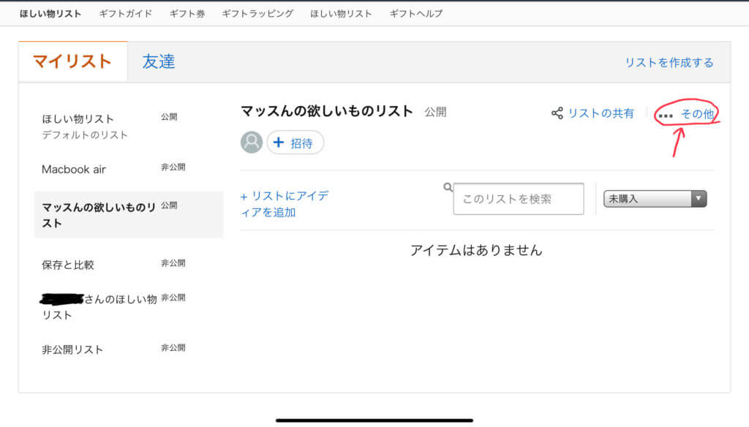The height and width of the screenshot is (427, 749).
Task: Open the three-dots その他 menu
Action: (686, 114)
